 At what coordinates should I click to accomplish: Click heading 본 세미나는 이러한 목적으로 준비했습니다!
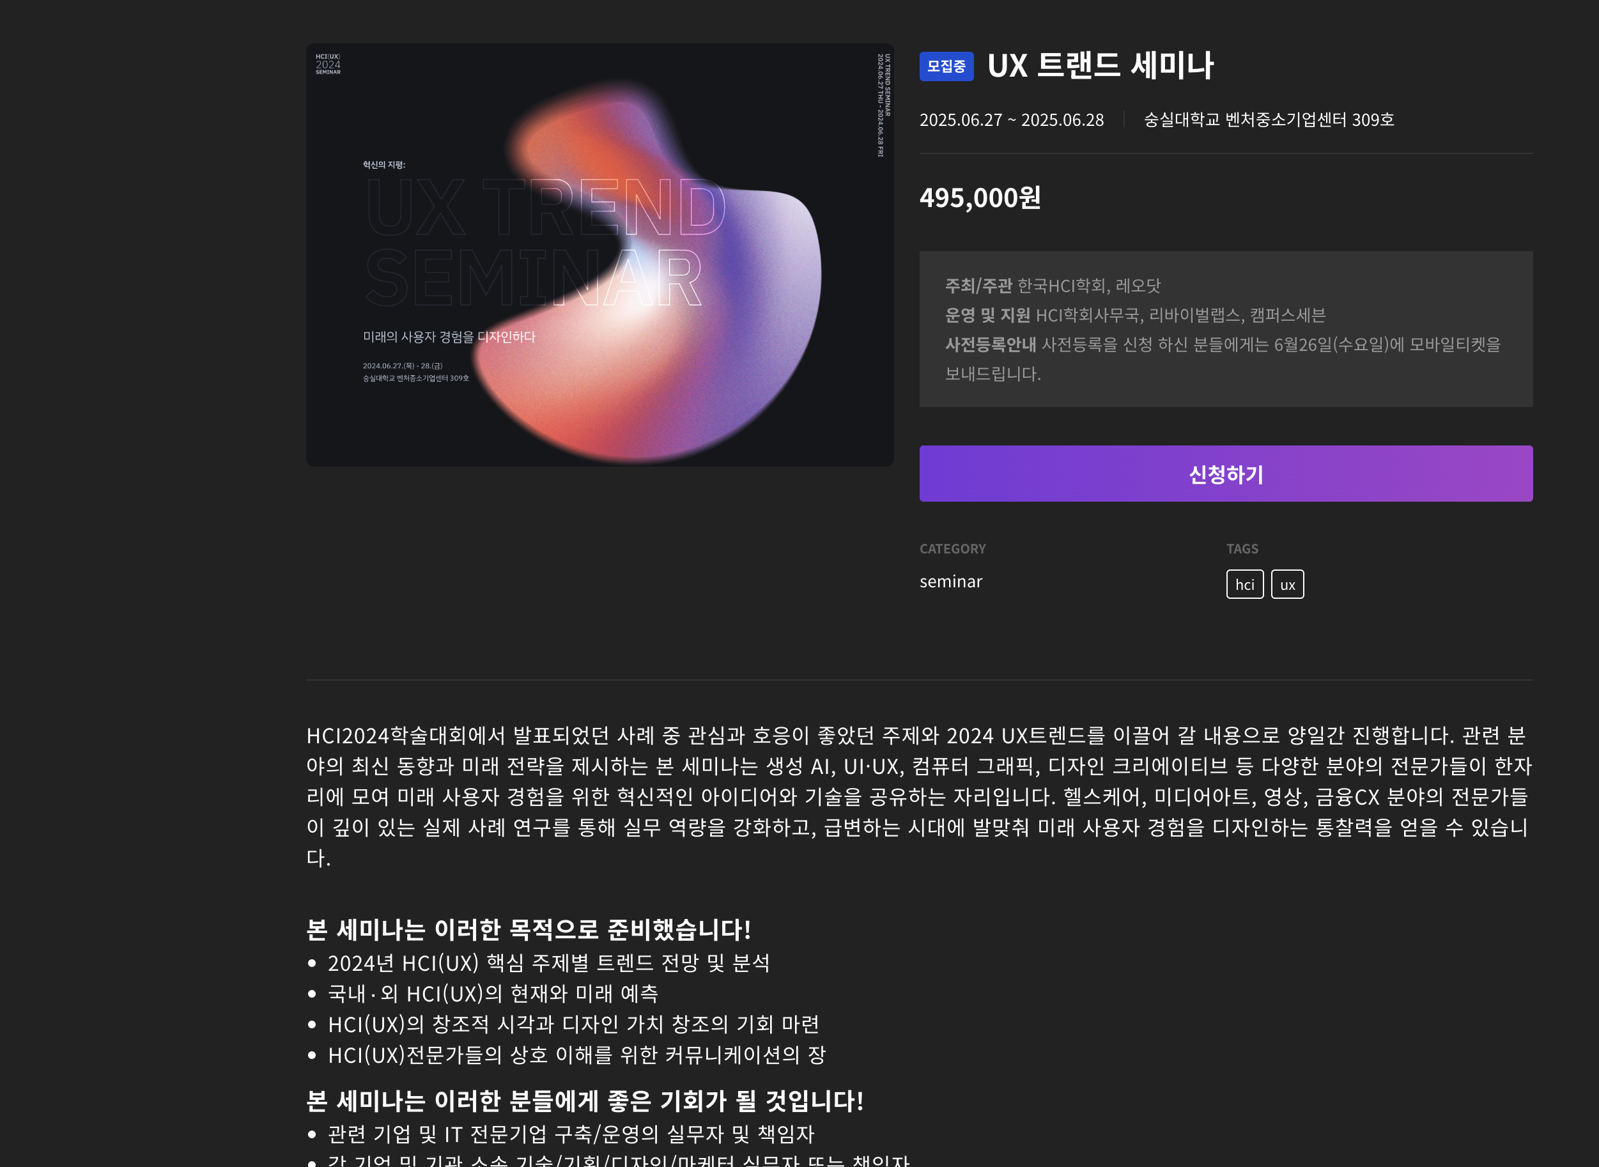[529, 929]
